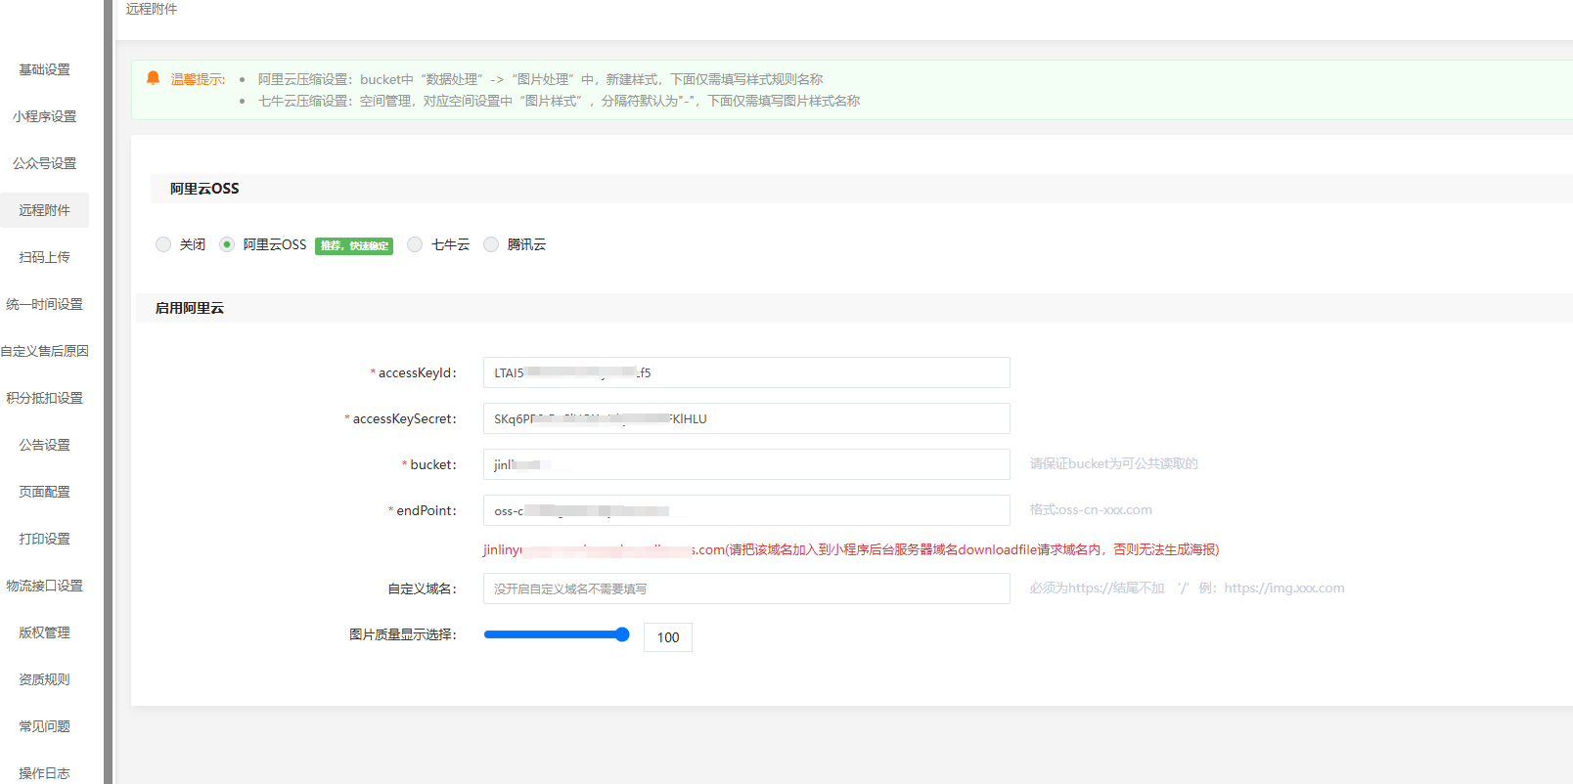Select the 关闭 radio option
Image resolution: width=1573 pixels, height=784 pixels.
point(163,244)
